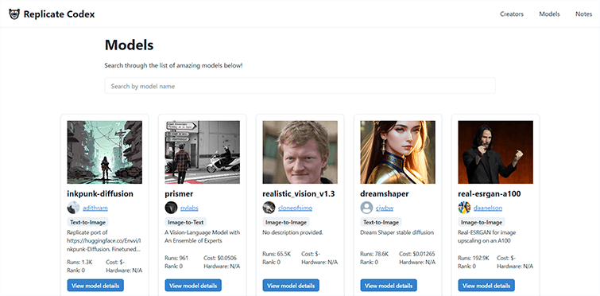Click the 'Real-ESRGAN for image upscaling' description
The width and height of the screenshot is (600, 296).
tap(487, 236)
